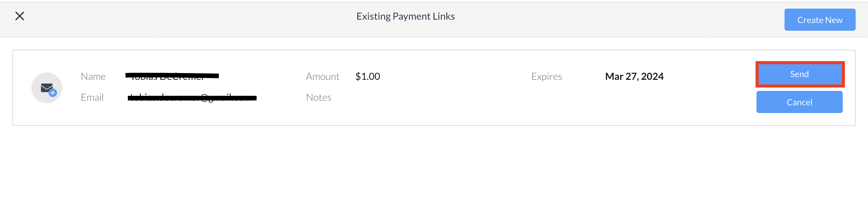The width and height of the screenshot is (868, 199).
Task: Send the existing payment link
Action: 799,74
